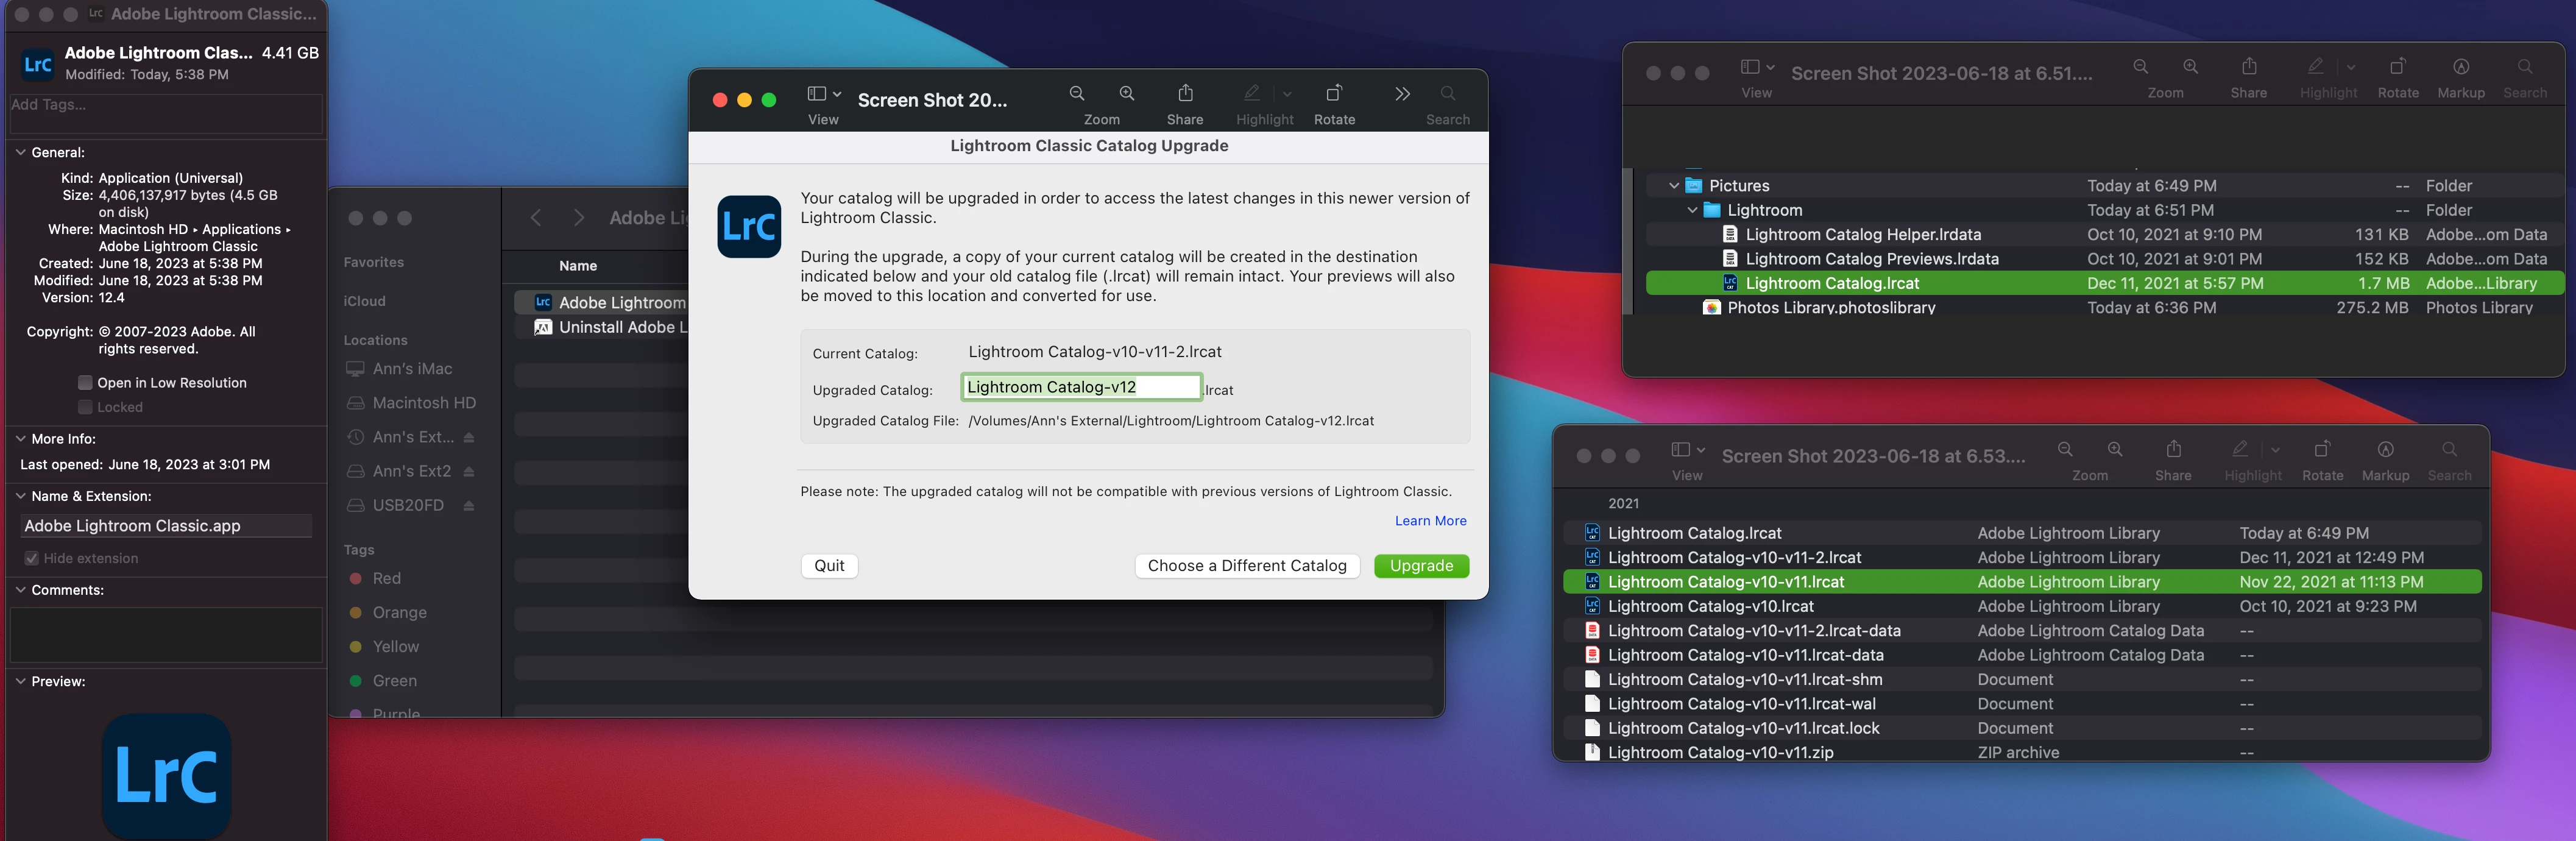The width and height of the screenshot is (2576, 841).
Task: Click the Red tag color dot
Action: pos(355,579)
